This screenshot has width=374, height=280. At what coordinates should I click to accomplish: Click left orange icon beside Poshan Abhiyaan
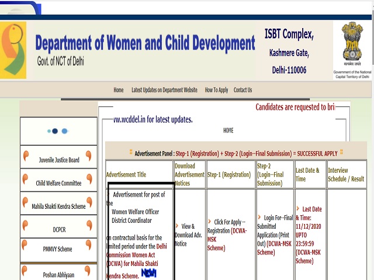(x=25, y=271)
